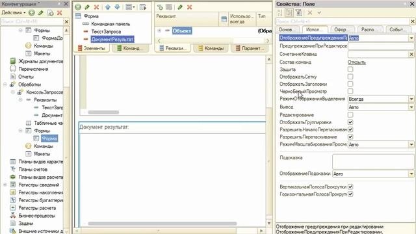This screenshot has width=416, height=234.
Task: Open the РежимОтображенияВыделения dropdown
Action: coord(411,99)
